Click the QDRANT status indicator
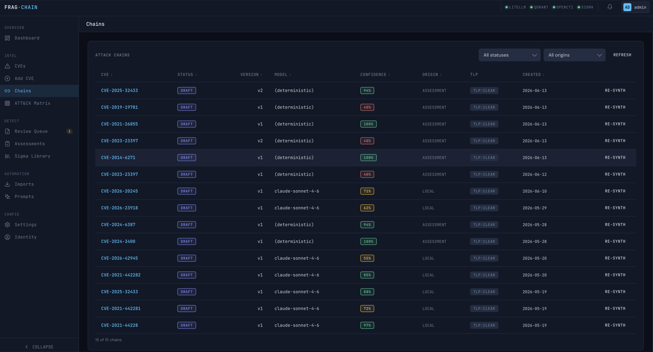 539,7
